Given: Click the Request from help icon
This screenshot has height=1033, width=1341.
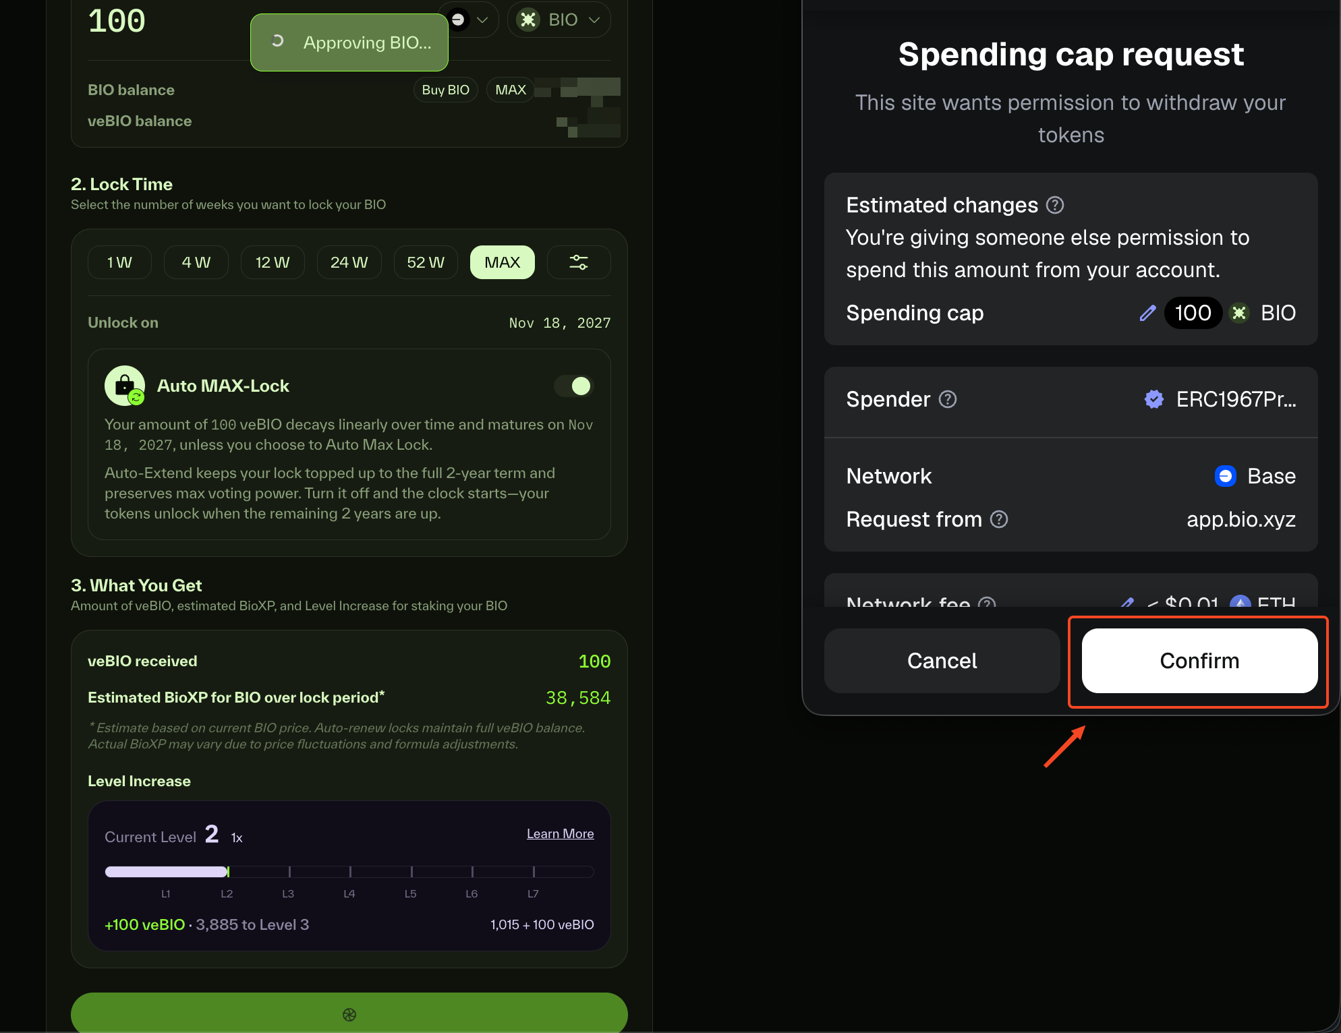Looking at the screenshot, I should click(999, 519).
